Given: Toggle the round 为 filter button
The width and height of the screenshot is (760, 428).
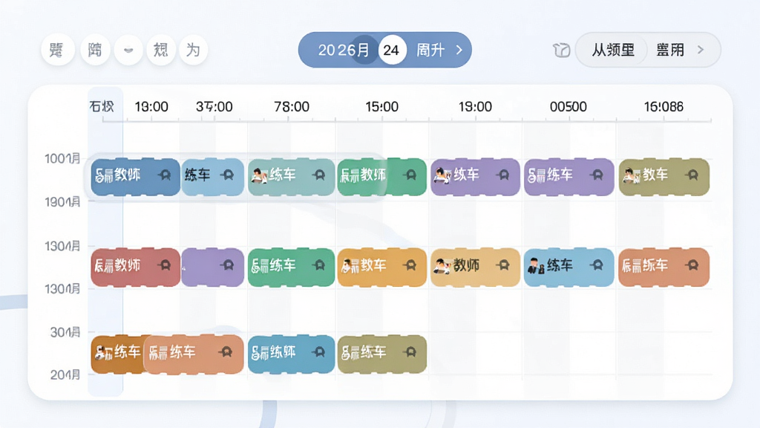Looking at the screenshot, I should coord(194,50).
